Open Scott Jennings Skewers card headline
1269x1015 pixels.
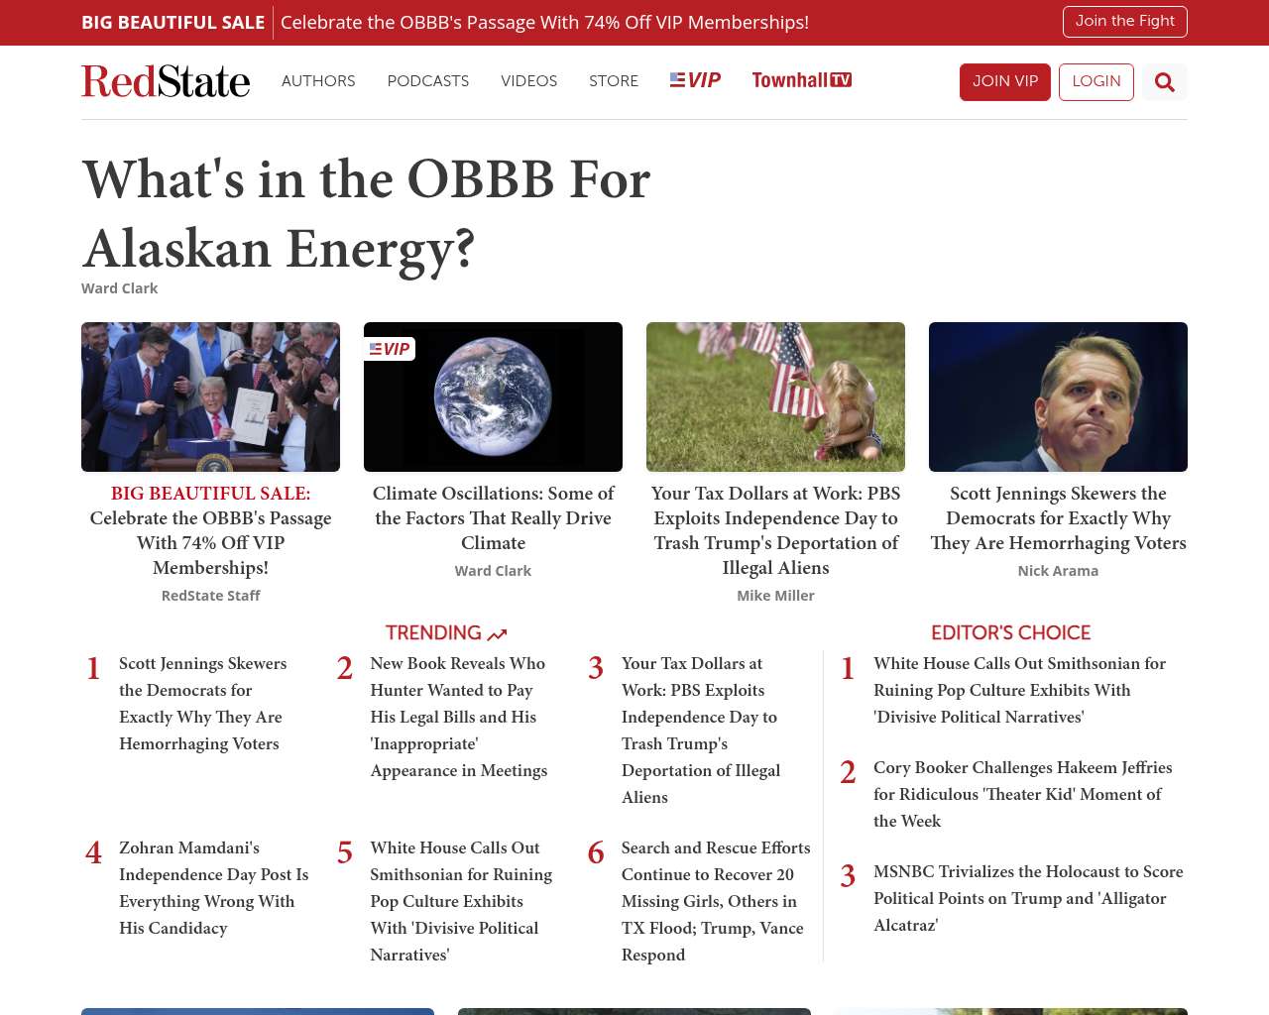(1058, 518)
